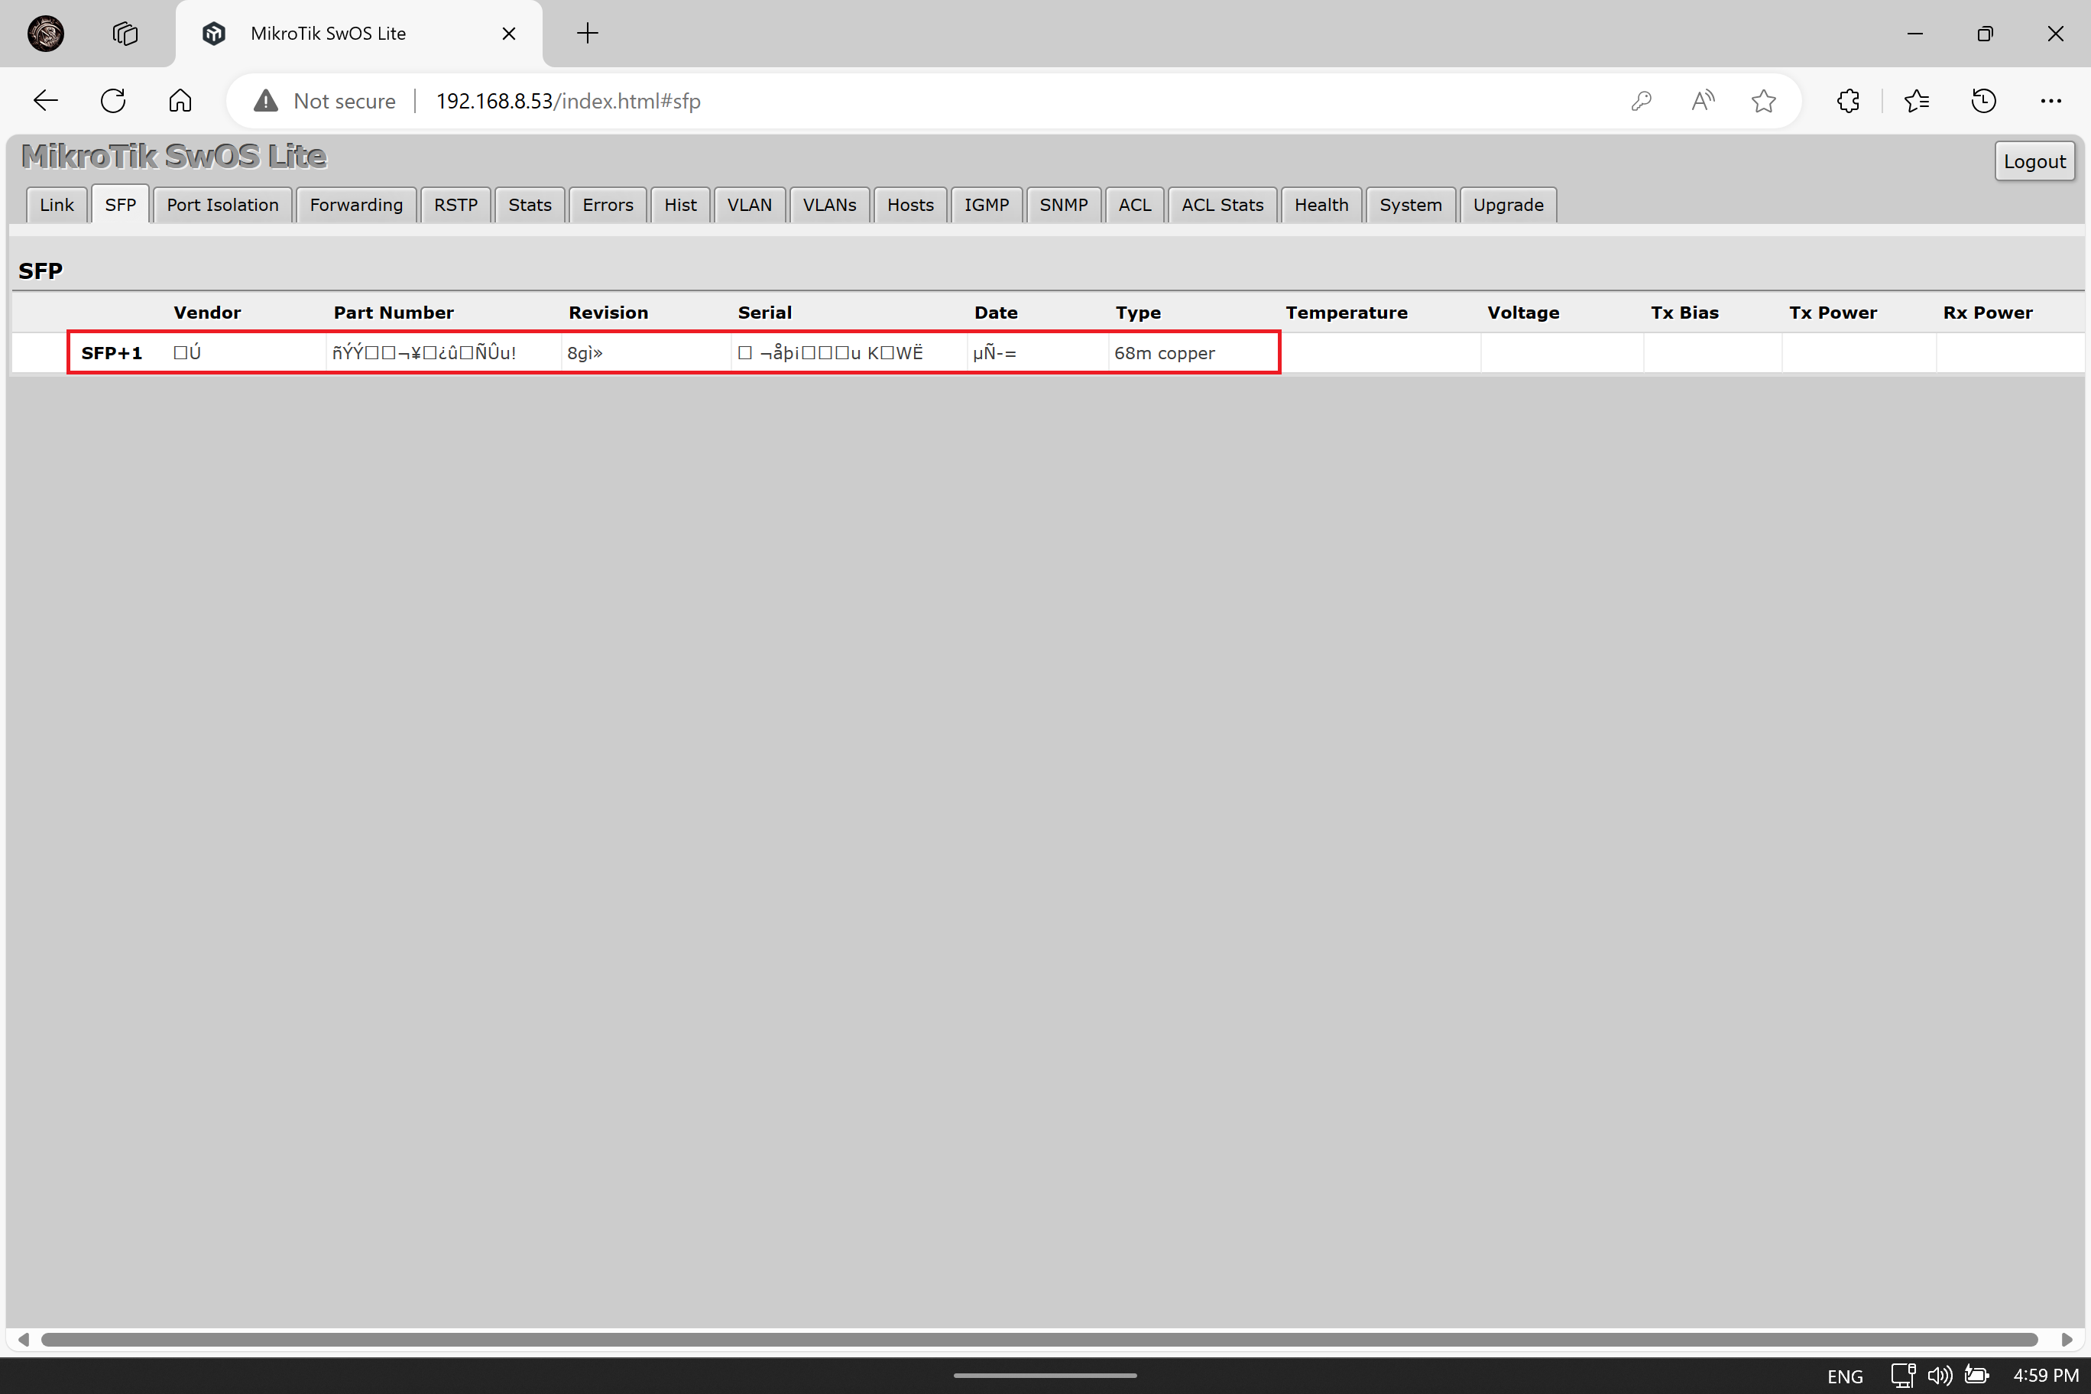
Task: Open the browser history icon
Action: coord(1984,102)
